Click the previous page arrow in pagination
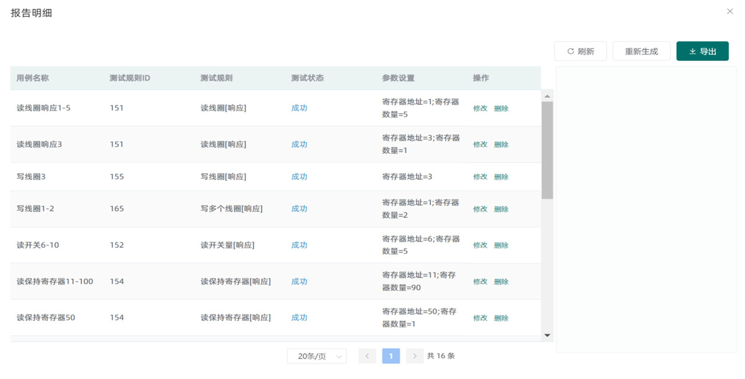745x379 pixels. pos(367,356)
